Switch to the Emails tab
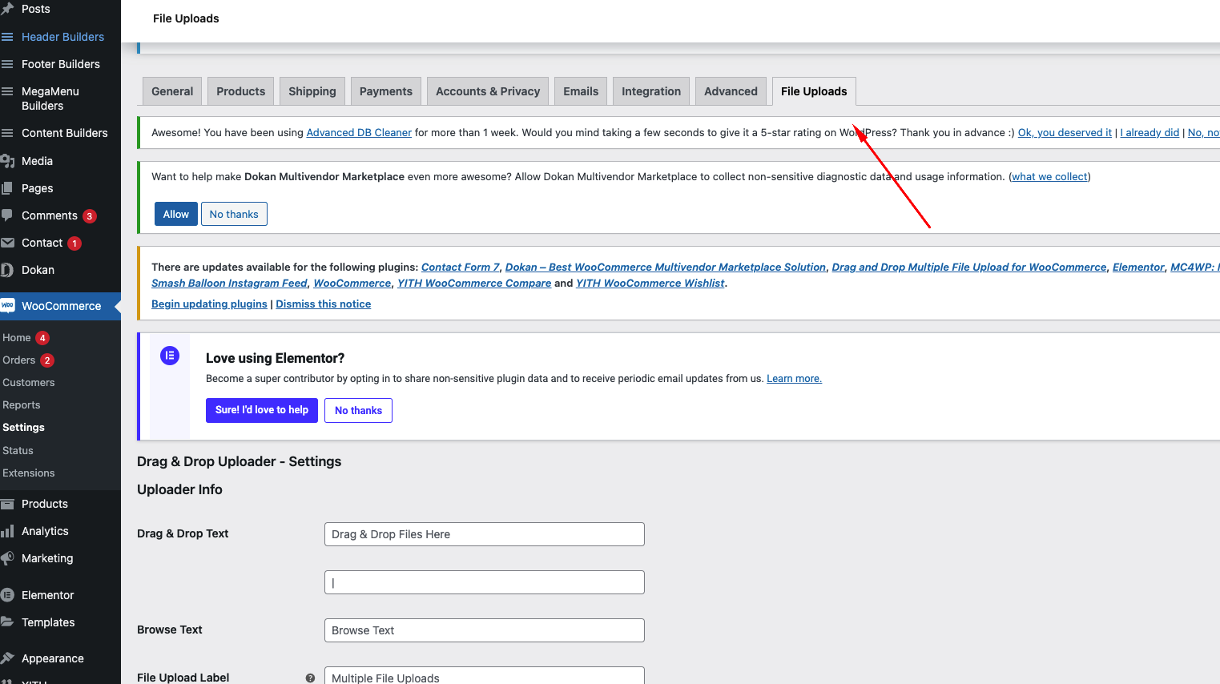Viewport: 1220px width, 684px height. pyautogui.click(x=581, y=91)
